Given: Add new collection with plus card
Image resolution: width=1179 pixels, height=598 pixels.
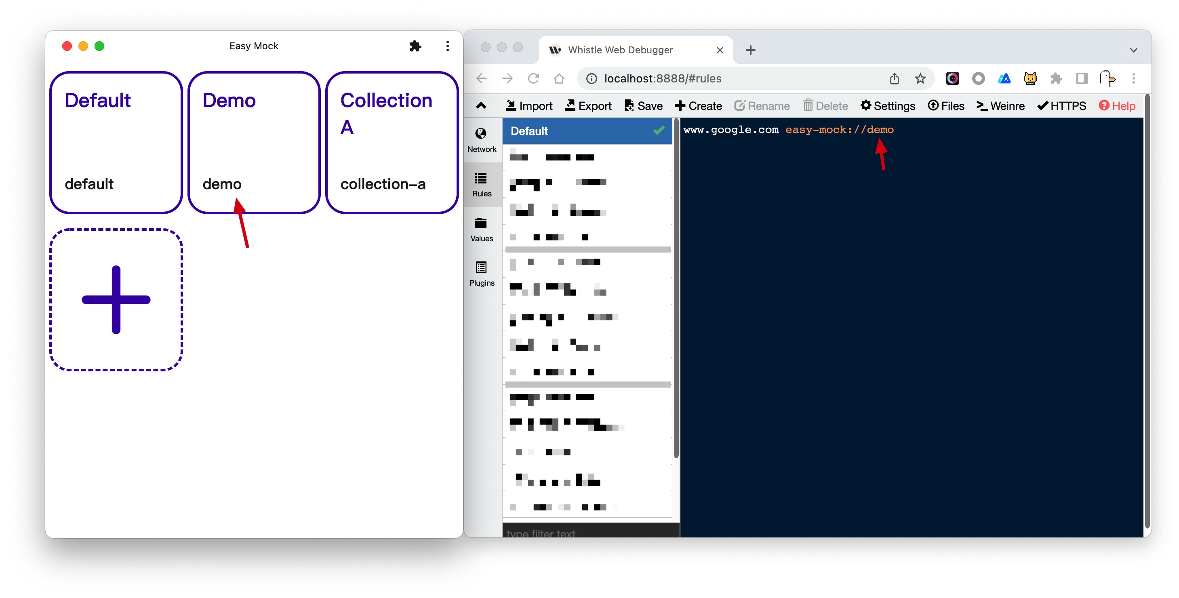Looking at the screenshot, I should (116, 299).
